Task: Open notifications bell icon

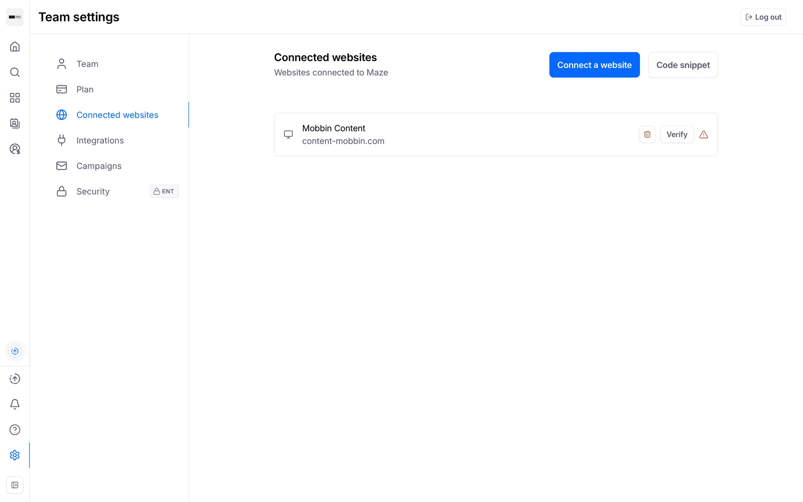Action: (15, 404)
